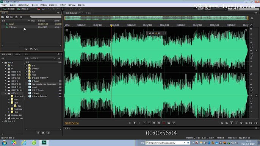Click the Fast Forward transport button
The height and width of the screenshot is (146, 260).
pyautogui.click(x=154, y=123)
